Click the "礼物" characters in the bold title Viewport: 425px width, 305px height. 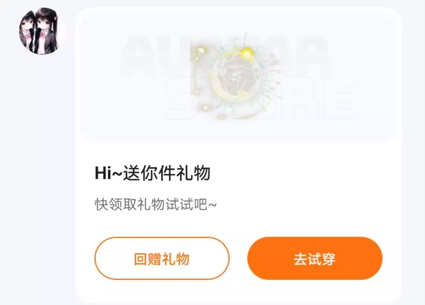(193, 173)
